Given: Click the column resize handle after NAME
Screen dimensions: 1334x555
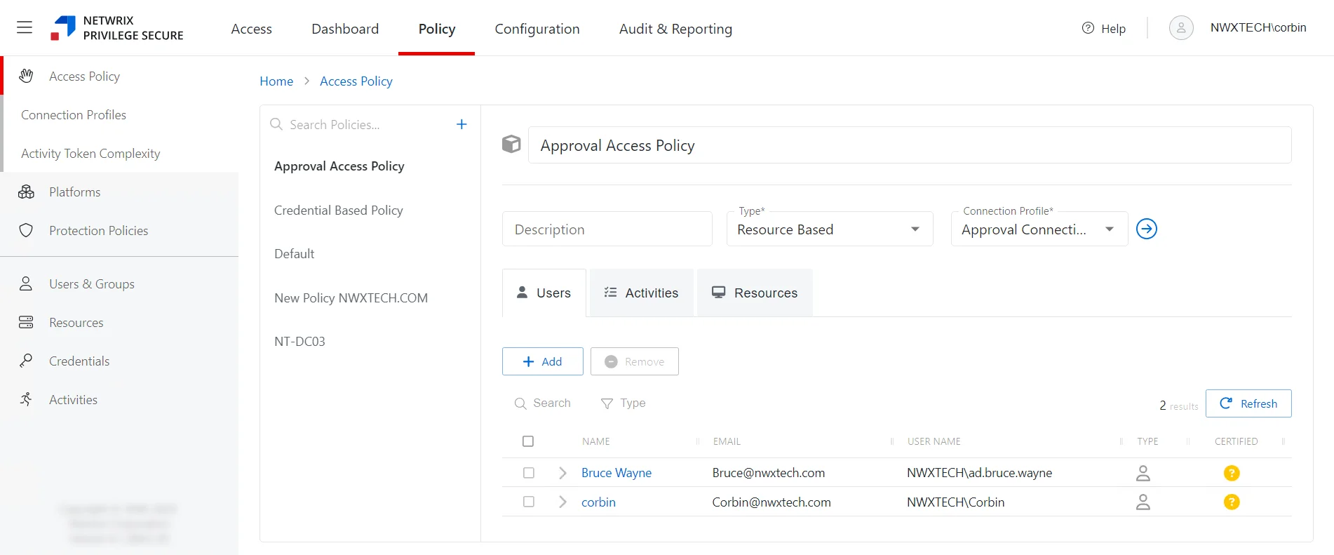Looking at the screenshot, I should (698, 441).
